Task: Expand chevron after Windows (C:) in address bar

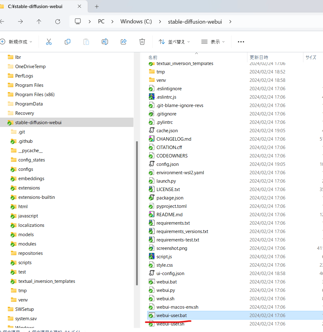Action: coord(160,21)
